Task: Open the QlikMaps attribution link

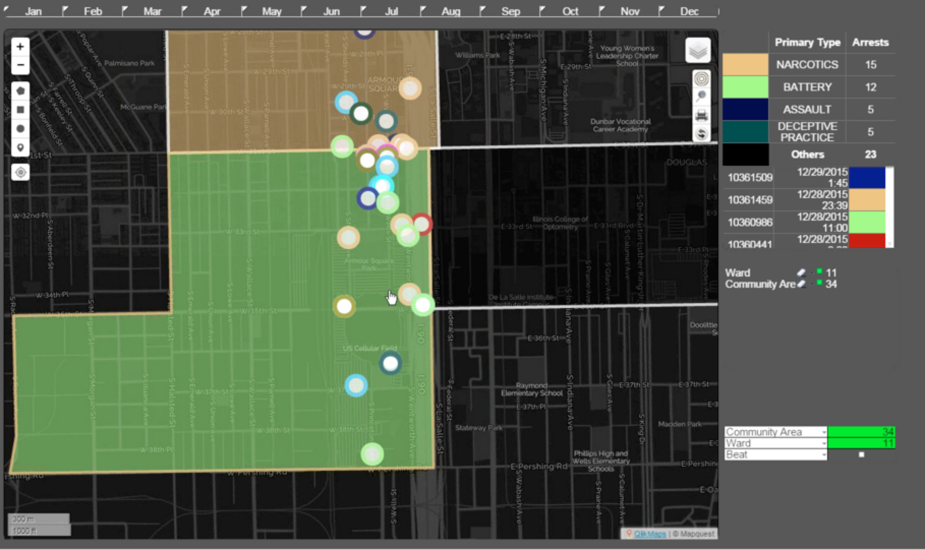Action: point(650,534)
